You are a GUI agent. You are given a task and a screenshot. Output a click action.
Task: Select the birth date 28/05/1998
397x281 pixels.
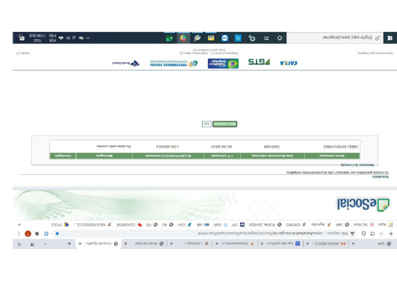(x=272, y=146)
